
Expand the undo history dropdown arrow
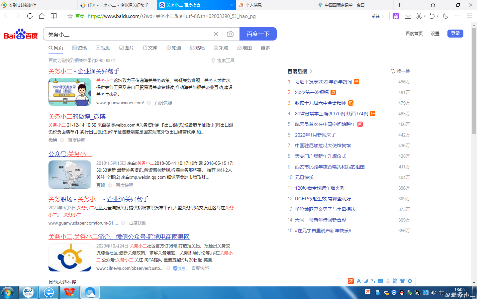click(x=437, y=16)
